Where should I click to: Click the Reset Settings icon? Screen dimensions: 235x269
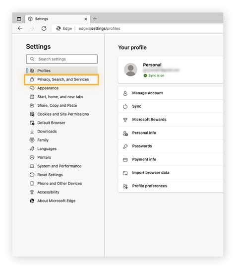point(32,175)
